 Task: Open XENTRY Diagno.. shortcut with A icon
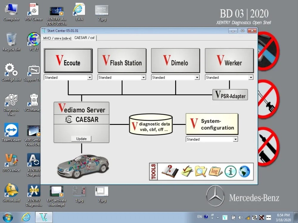[33, 165]
